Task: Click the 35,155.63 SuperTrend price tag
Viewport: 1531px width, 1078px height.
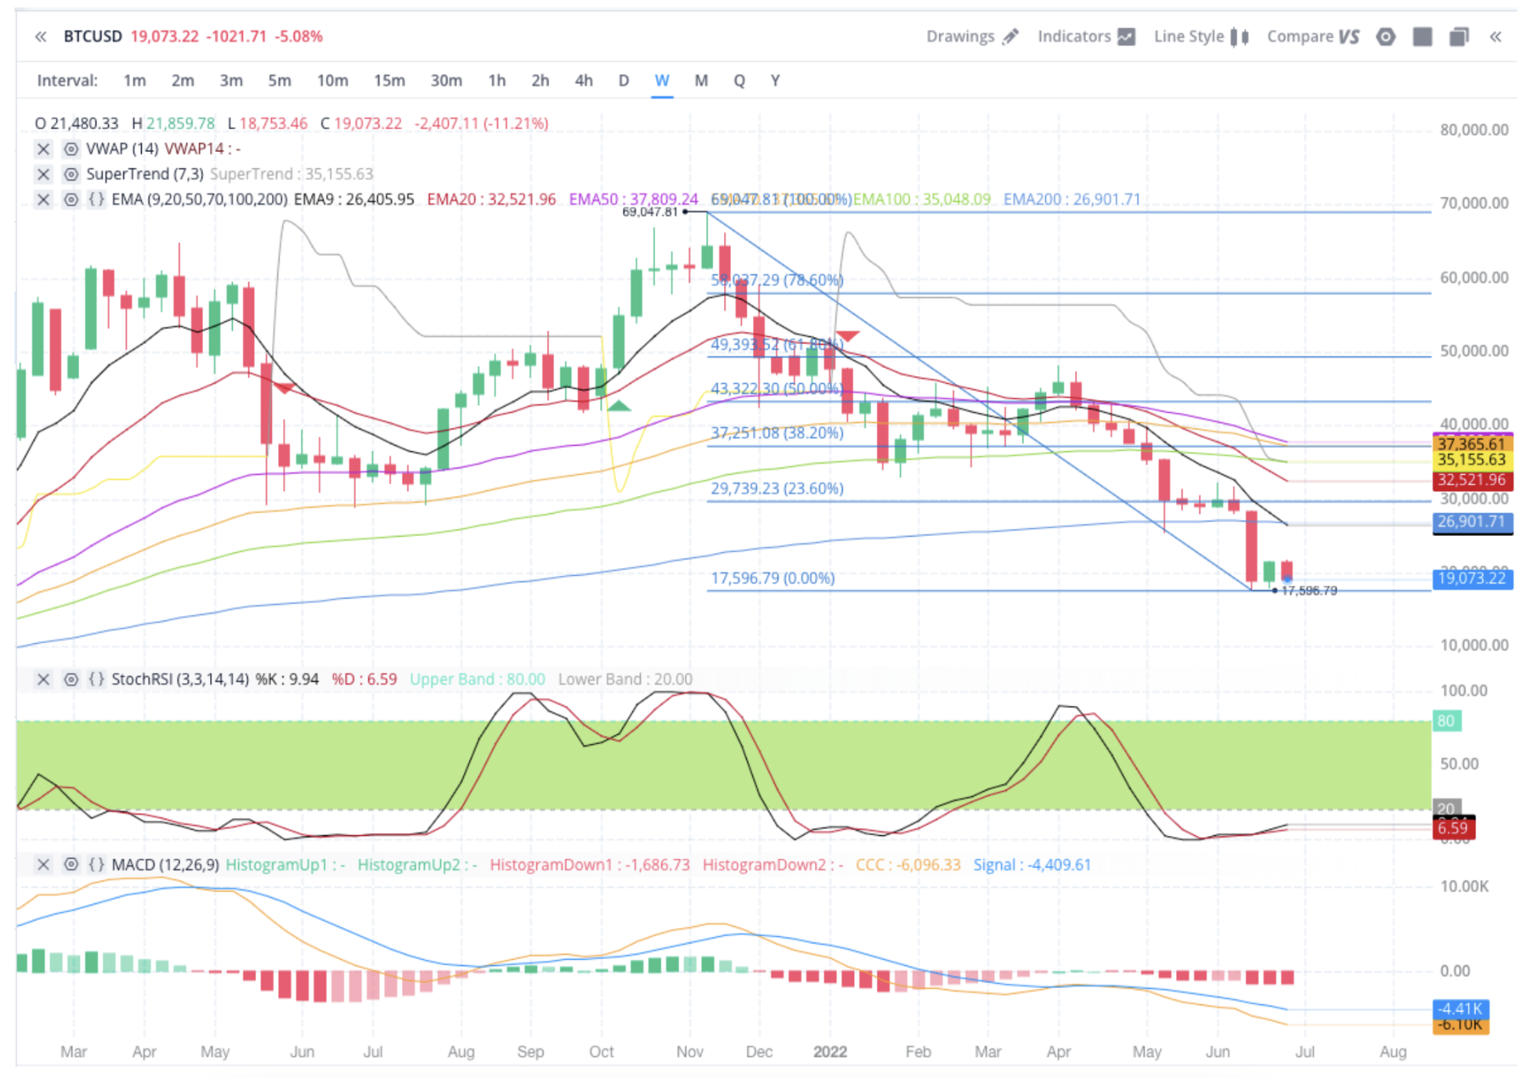Action: pyautogui.click(x=1471, y=460)
